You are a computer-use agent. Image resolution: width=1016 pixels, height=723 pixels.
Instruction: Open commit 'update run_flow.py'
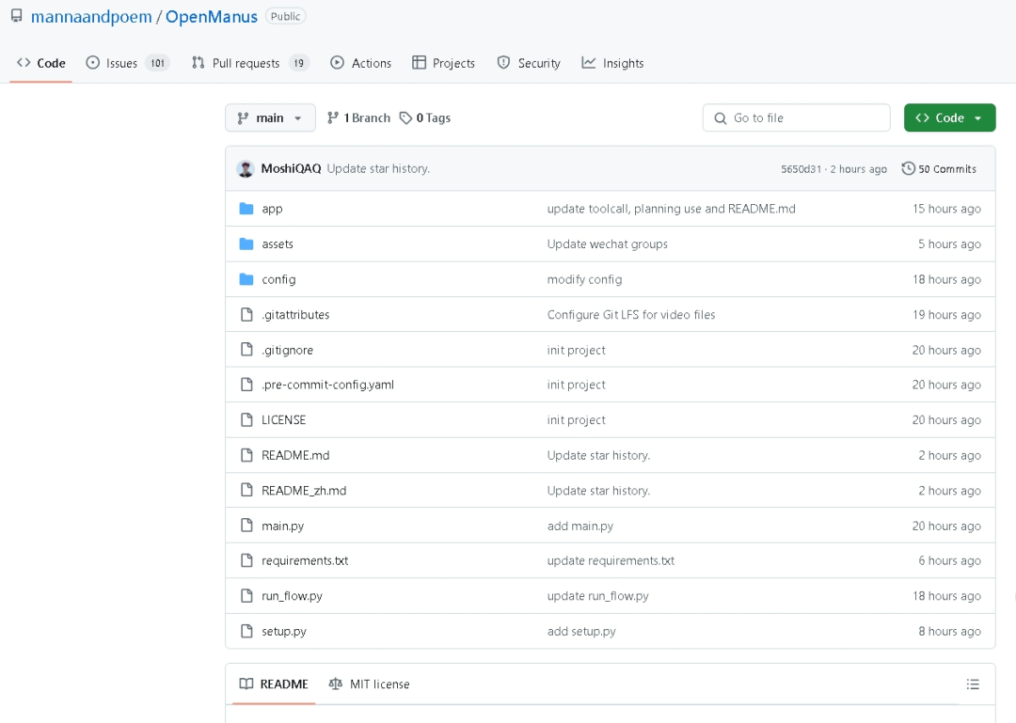(x=597, y=596)
